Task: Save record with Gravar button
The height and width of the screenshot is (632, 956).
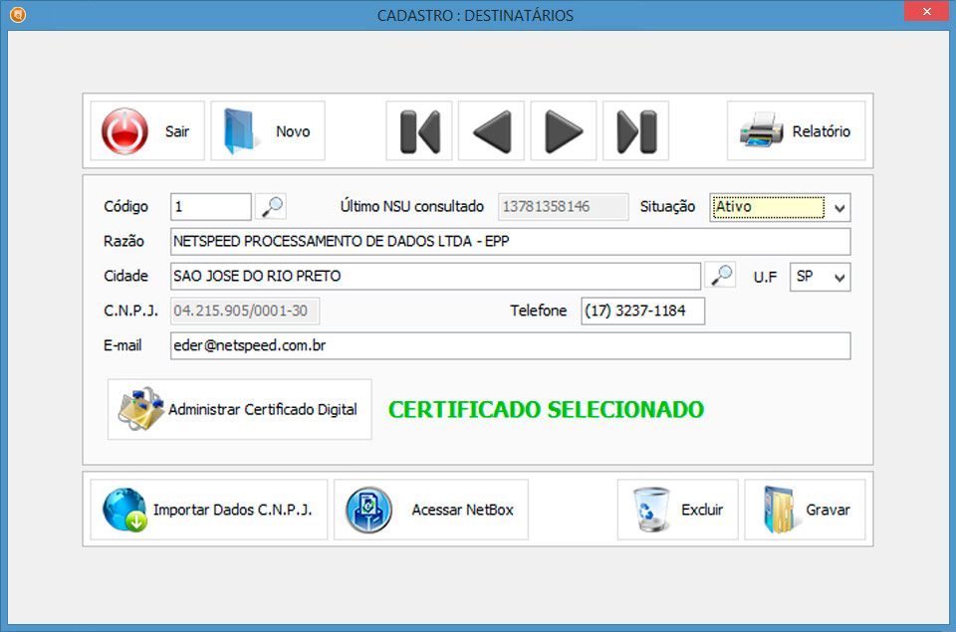Action: pyautogui.click(x=805, y=510)
